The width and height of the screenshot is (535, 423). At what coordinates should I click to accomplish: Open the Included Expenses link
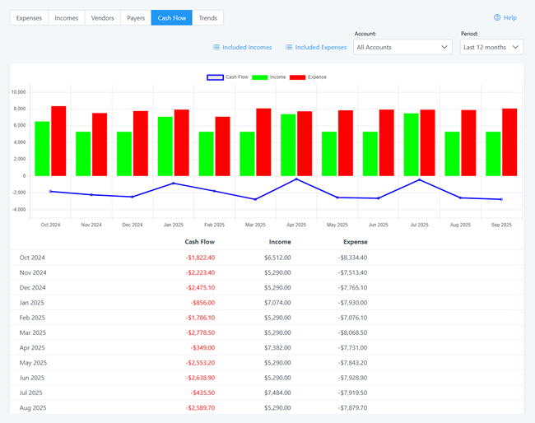pyautogui.click(x=321, y=48)
